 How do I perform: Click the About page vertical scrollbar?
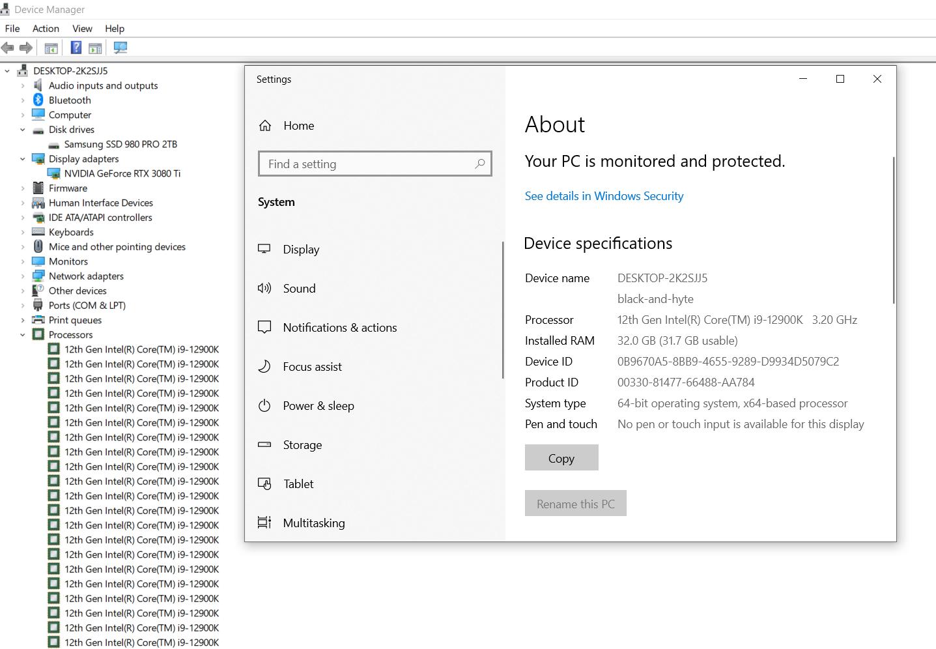pos(894,230)
